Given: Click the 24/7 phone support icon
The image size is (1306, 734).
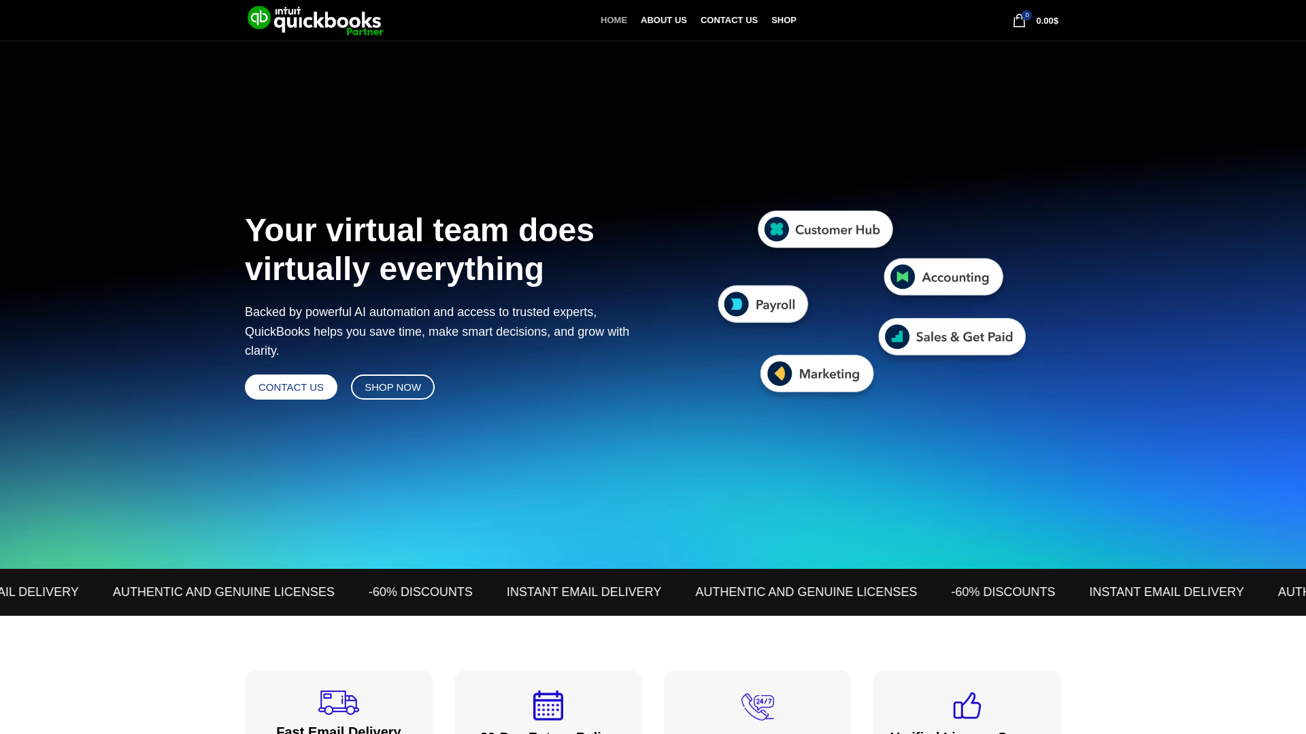Looking at the screenshot, I should [x=758, y=707].
